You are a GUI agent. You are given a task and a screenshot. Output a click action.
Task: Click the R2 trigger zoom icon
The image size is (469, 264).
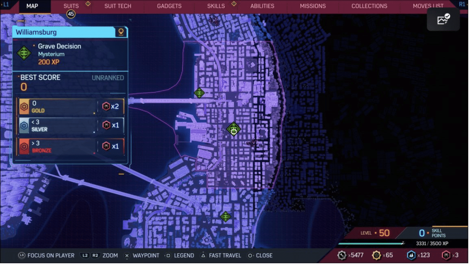[x=95, y=255]
